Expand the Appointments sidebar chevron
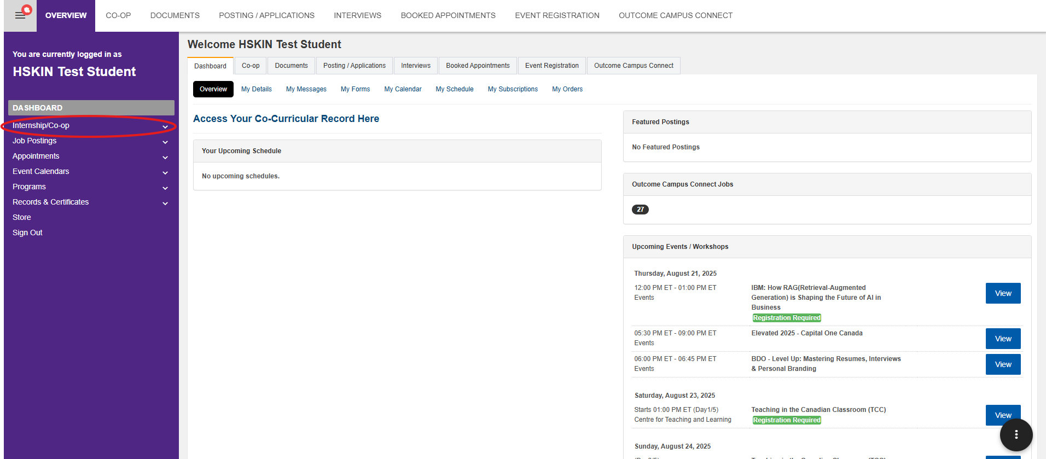1046x459 pixels. [165, 157]
